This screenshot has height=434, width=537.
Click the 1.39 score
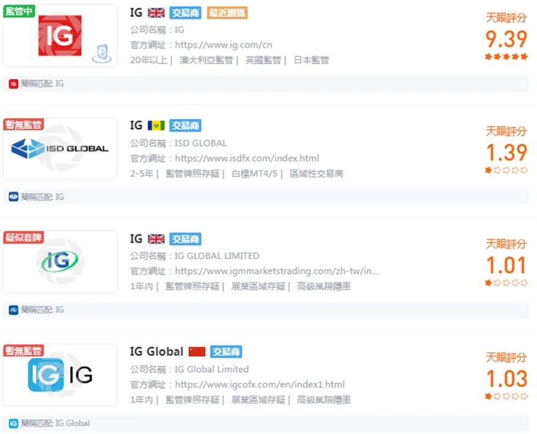(506, 152)
